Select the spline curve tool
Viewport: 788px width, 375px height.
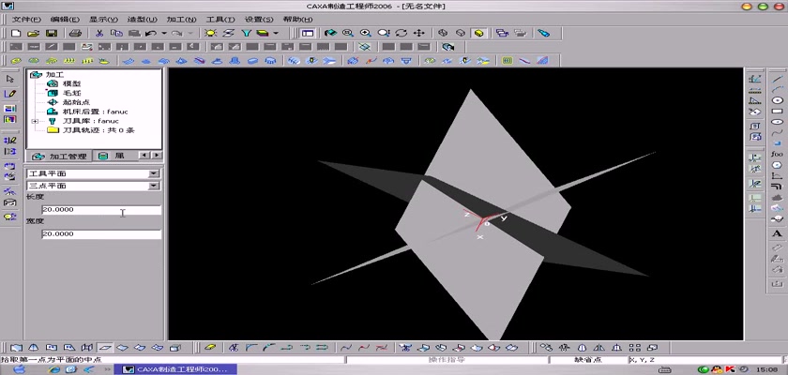(x=777, y=132)
